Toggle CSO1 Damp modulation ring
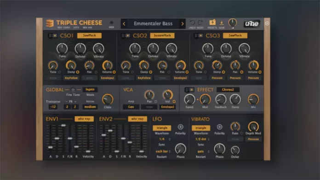 click(78, 72)
